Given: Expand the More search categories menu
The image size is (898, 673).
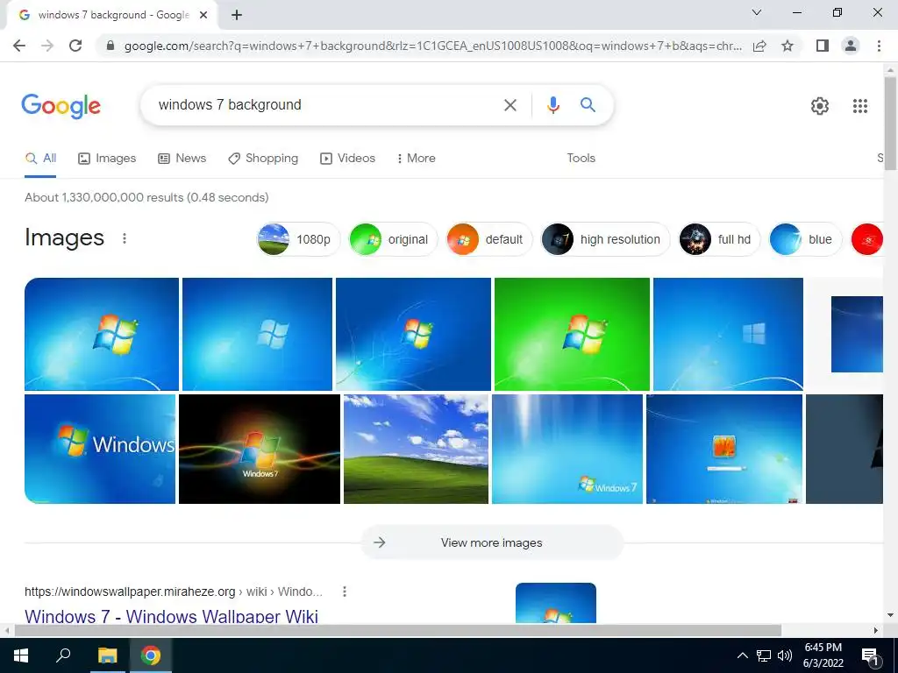Looking at the screenshot, I should [416, 158].
